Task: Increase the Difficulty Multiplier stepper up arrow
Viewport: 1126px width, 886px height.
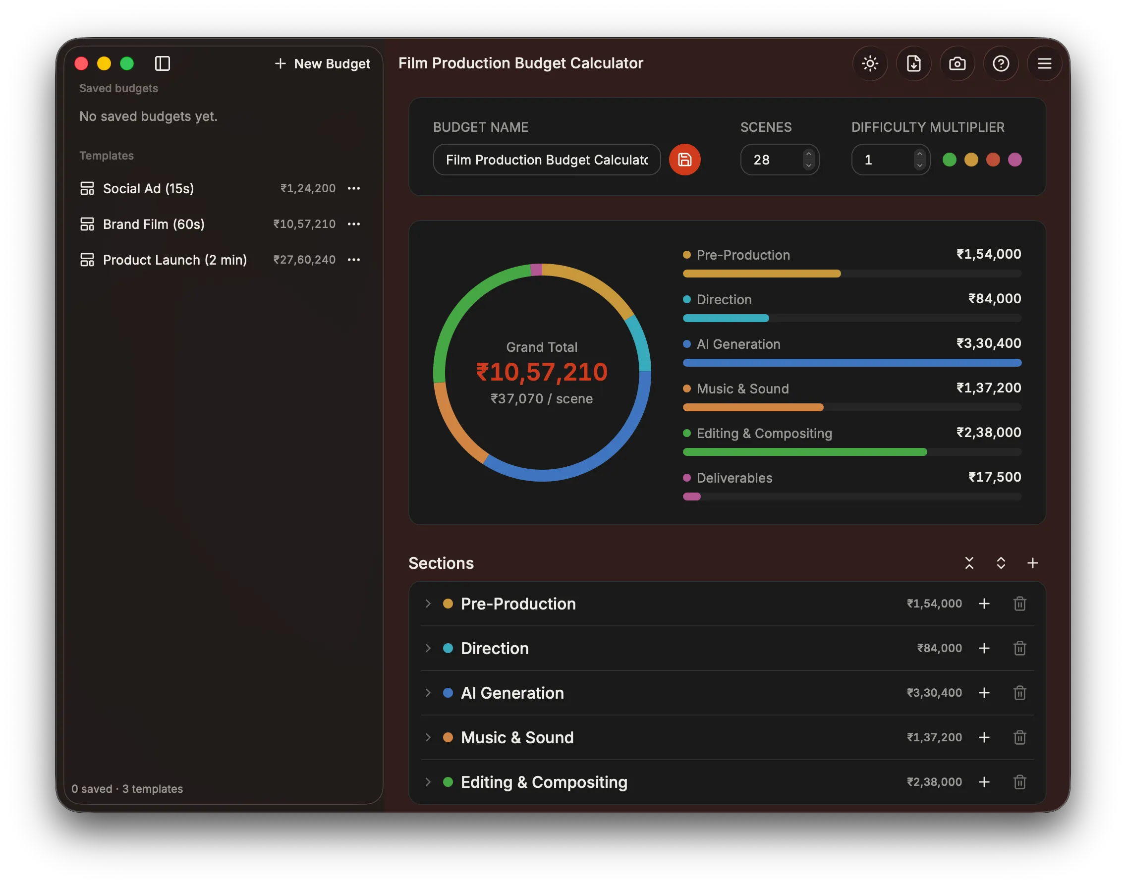Action: [x=919, y=154]
